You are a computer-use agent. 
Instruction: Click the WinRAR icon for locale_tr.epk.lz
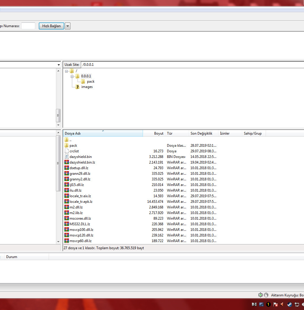(67, 201)
